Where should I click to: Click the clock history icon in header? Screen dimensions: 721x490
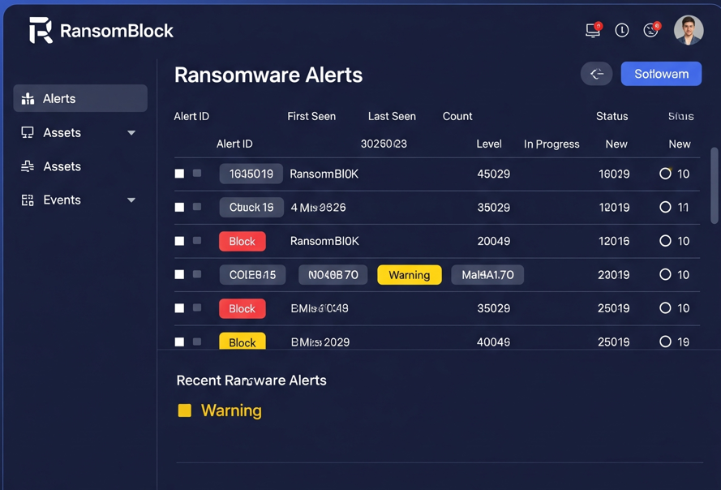tap(622, 30)
